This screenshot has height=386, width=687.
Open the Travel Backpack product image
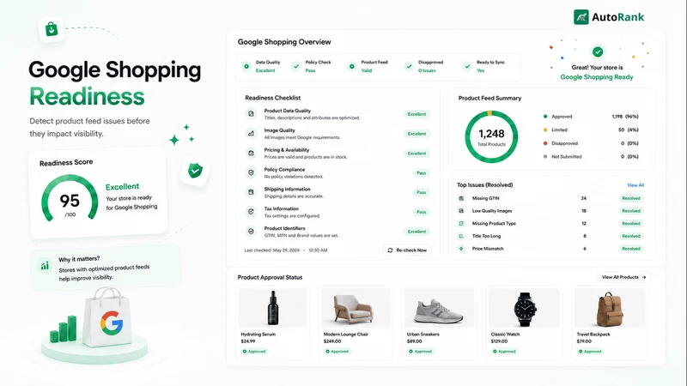(610, 308)
